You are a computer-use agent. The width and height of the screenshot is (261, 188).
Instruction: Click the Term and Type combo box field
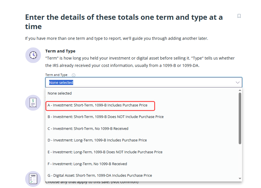pos(144,82)
